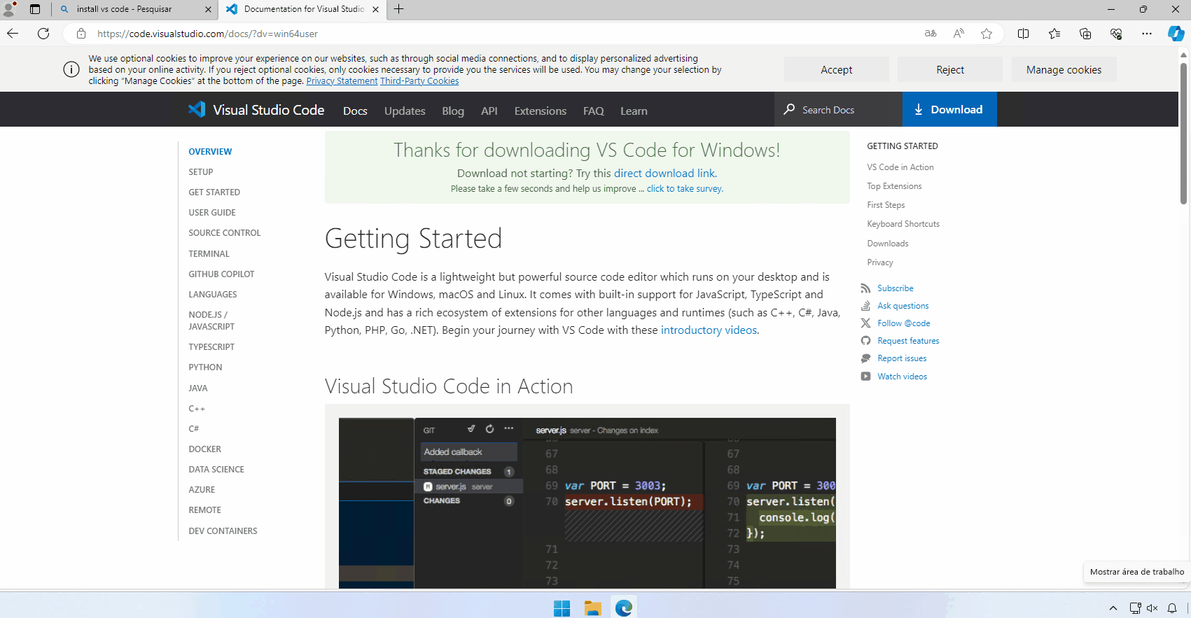
Task: Click the translate page icon in address bar
Action: [x=931, y=34]
